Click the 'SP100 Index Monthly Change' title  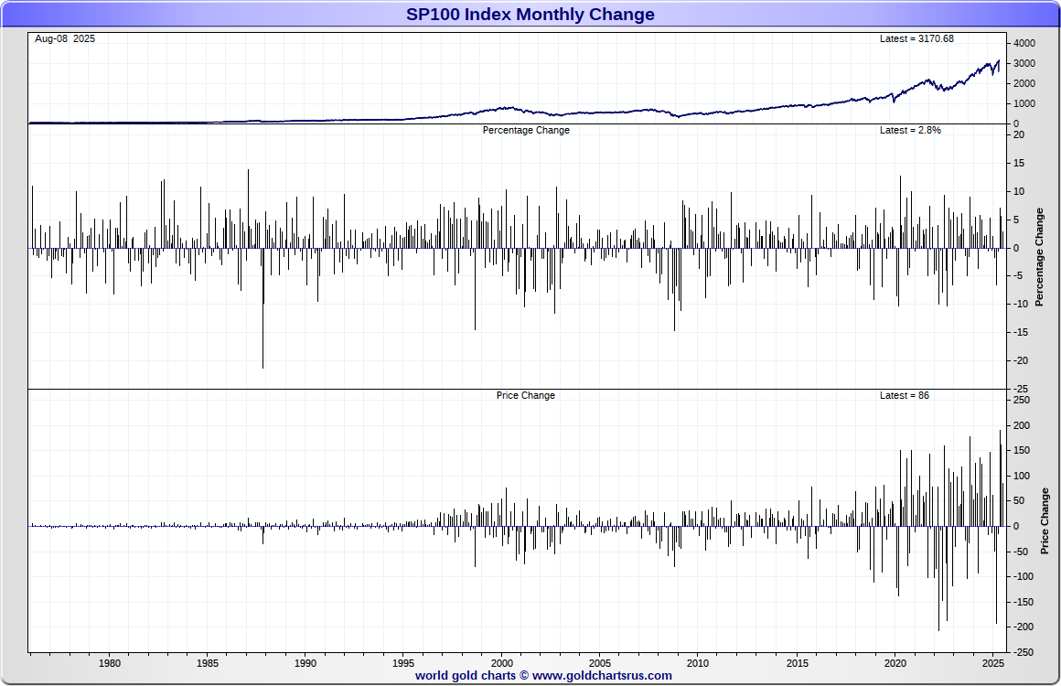coord(530,15)
